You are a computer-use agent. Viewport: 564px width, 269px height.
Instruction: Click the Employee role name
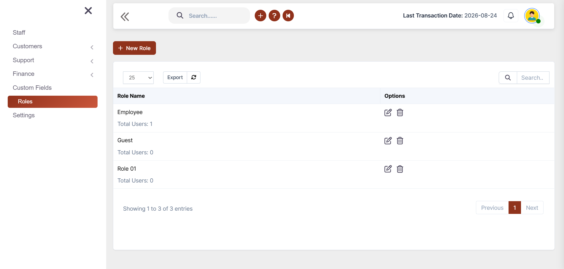pyautogui.click(x=130, y=112)
